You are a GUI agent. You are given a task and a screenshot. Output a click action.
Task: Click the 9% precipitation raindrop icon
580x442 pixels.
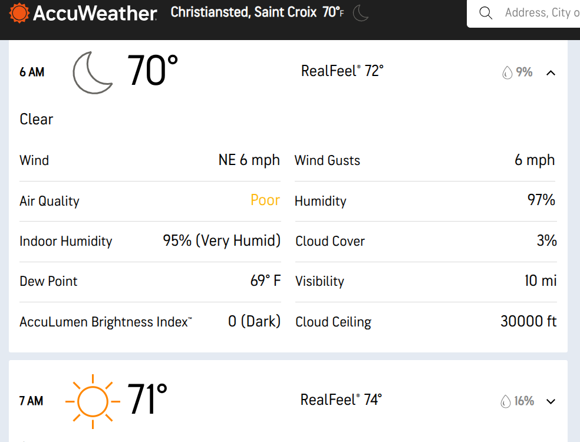point(507,72)
